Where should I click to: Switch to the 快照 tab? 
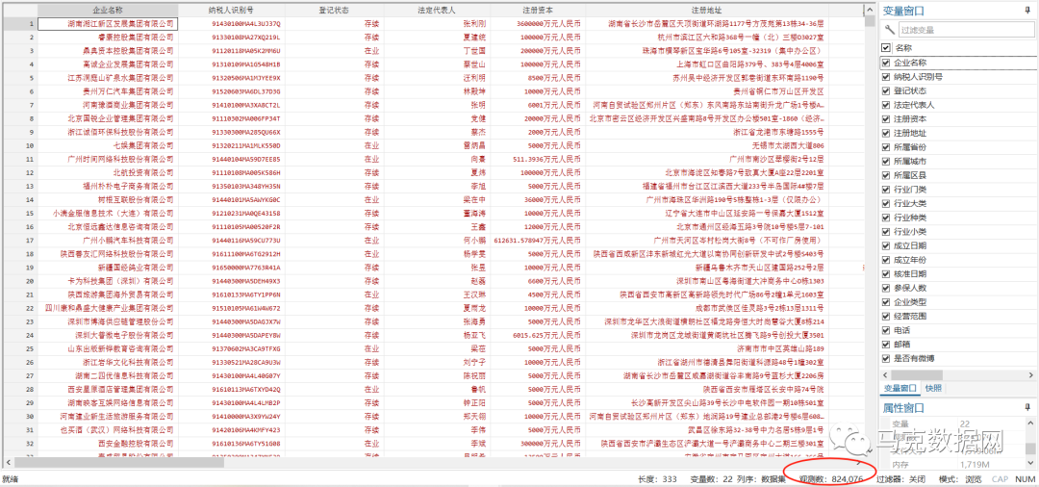[x=933, y=388]
